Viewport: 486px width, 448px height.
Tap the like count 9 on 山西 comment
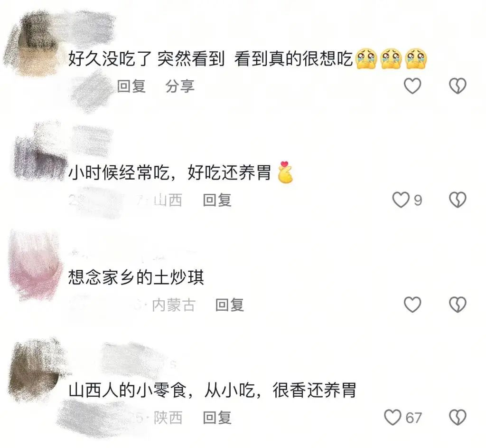tap(418, 200)
